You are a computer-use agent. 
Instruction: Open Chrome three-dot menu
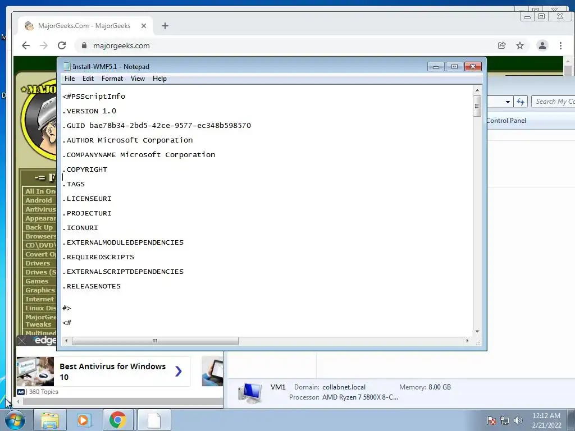[x=560, y=45]
